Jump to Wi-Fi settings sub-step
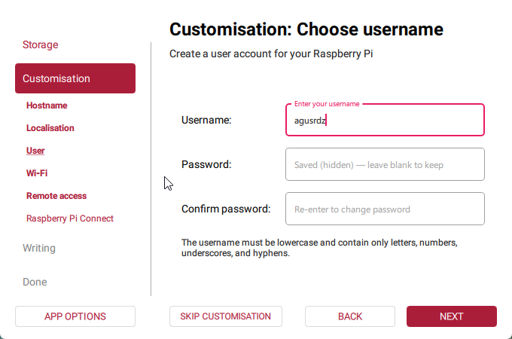The image size is (512, 339). tap(37, 173)
